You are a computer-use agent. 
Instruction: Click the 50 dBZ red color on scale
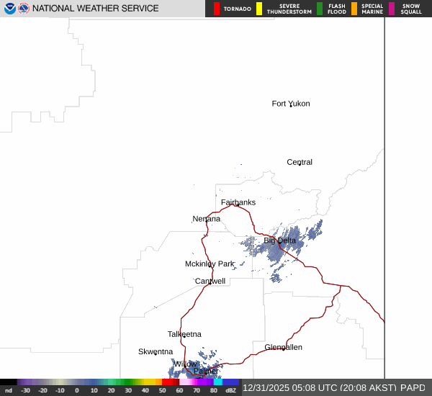coord(166,382)
